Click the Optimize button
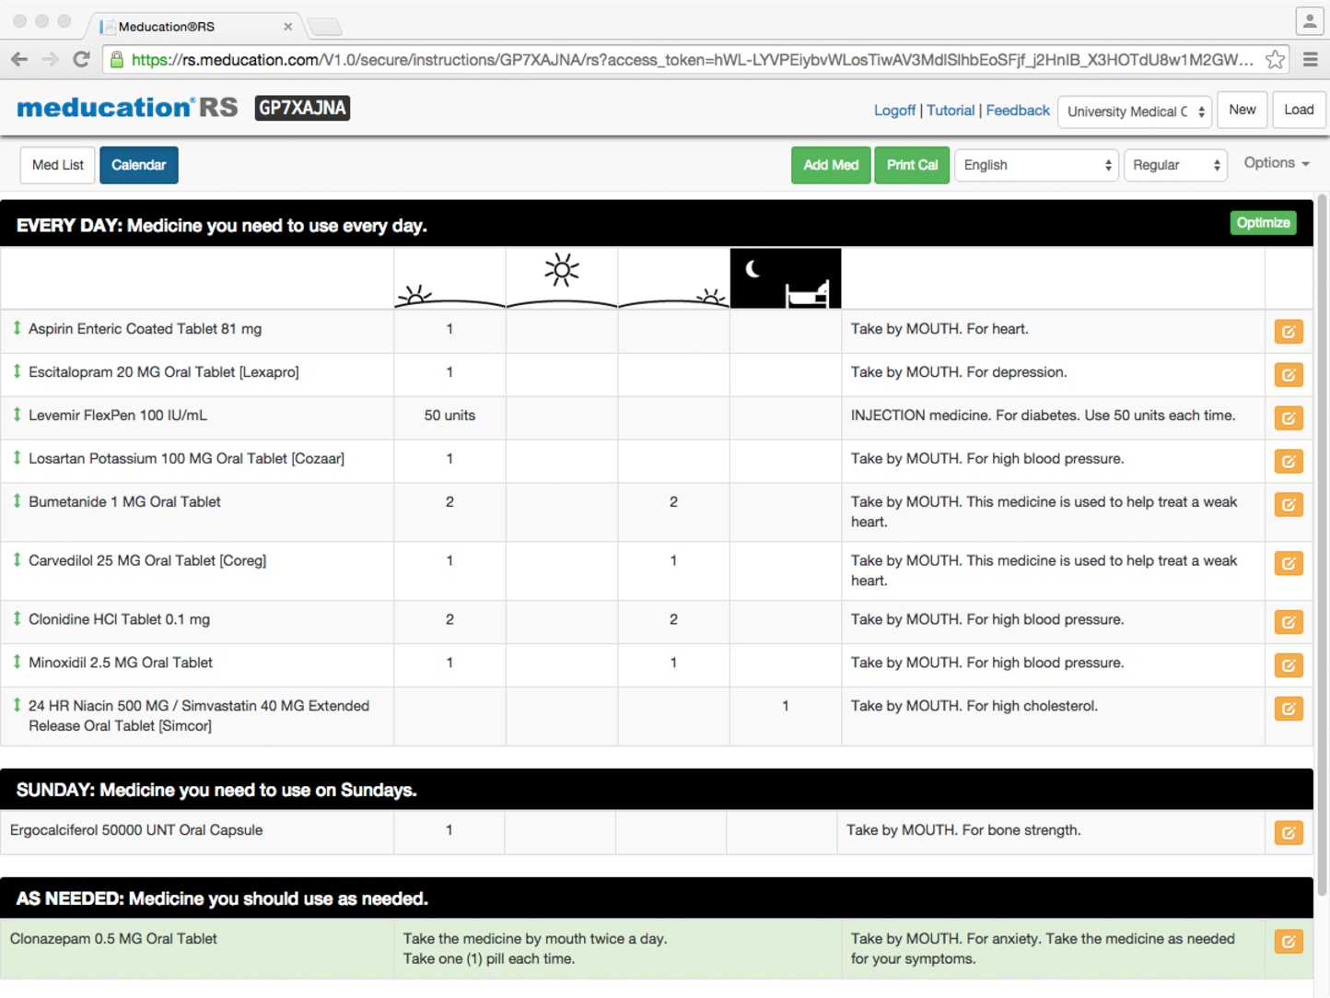Image resolution: width=1330 pixels, height=998 pixels. (1264, 223)
